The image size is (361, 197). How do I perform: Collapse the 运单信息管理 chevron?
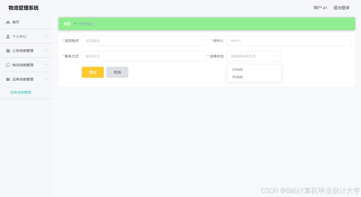pyautogui.click(x=46, y=79)
